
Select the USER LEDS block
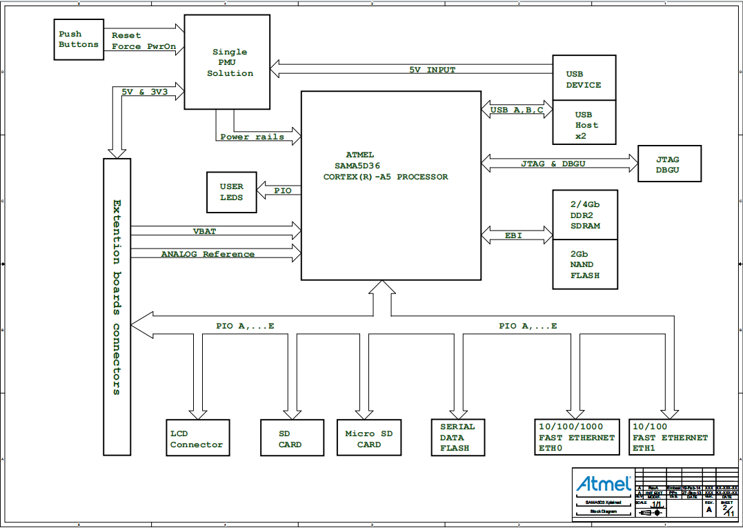point(232,192)
